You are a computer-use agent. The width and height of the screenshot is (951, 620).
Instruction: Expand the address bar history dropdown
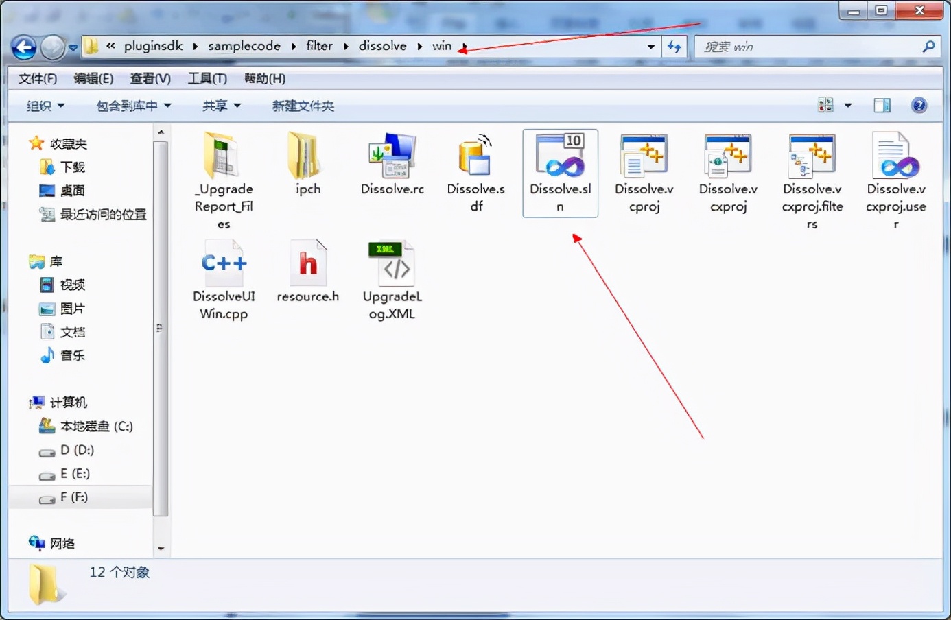[650, 47]
